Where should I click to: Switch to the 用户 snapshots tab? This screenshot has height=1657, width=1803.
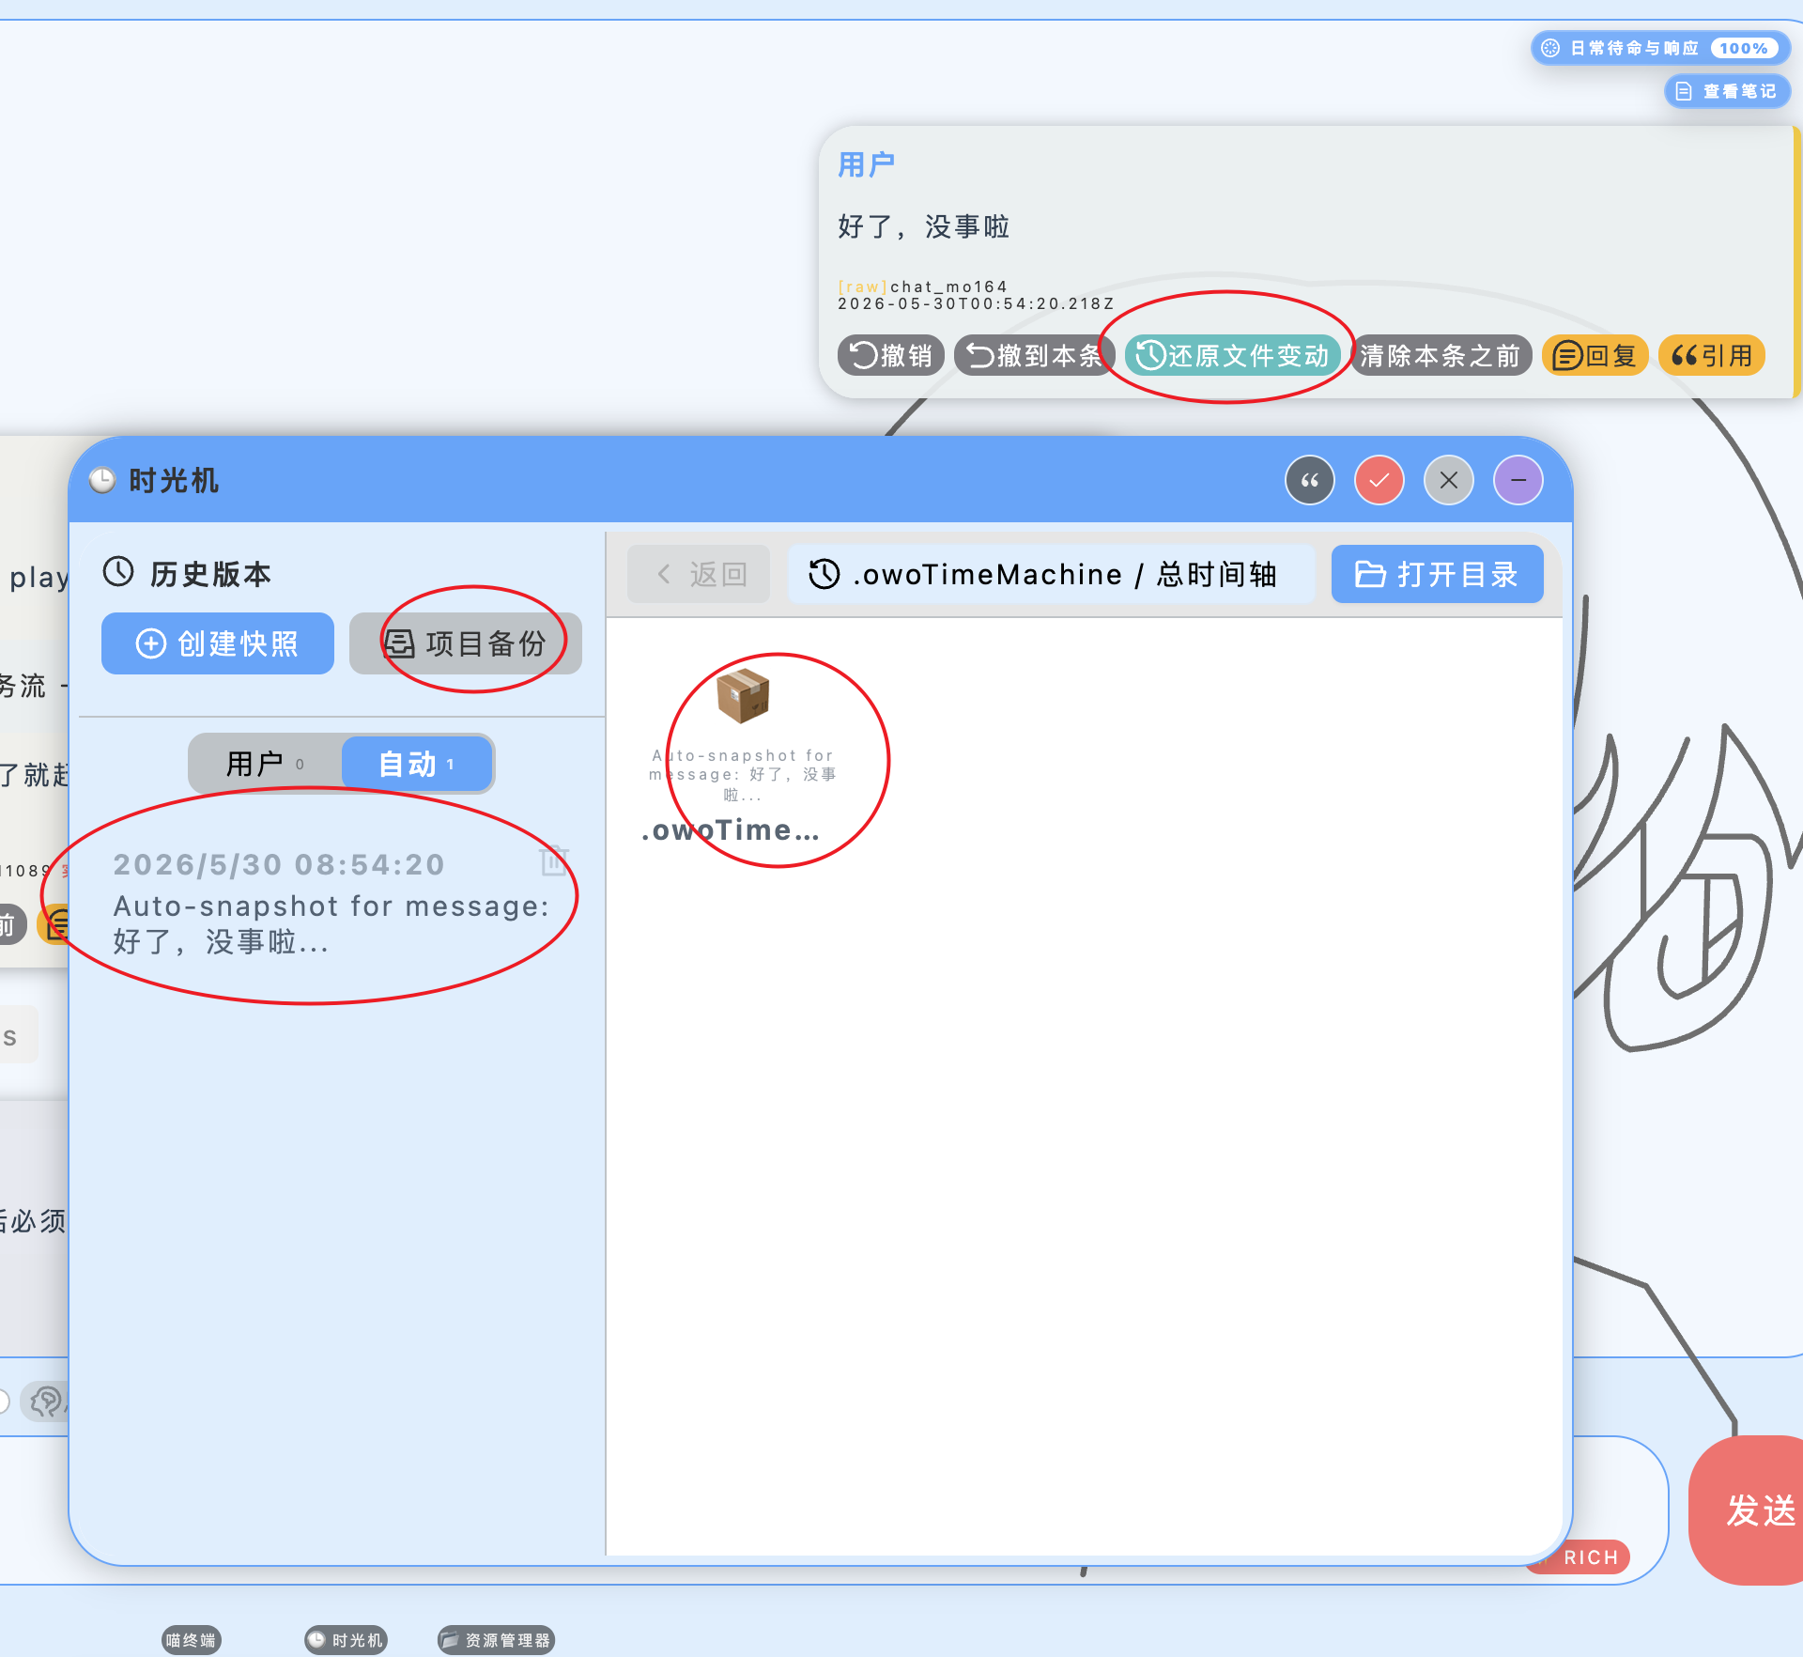(265, 764)
